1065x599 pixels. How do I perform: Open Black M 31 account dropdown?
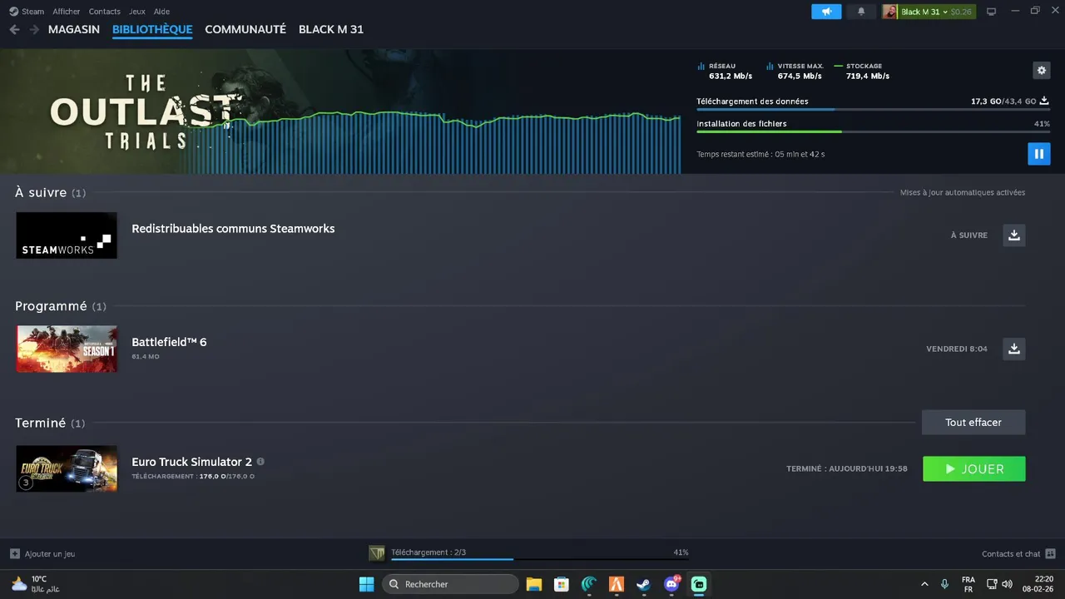click(929, 12)
